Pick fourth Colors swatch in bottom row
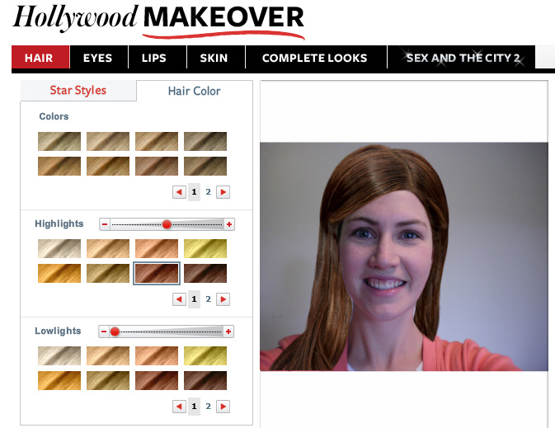This screenshot has width=555, height=428. (205, 166)
